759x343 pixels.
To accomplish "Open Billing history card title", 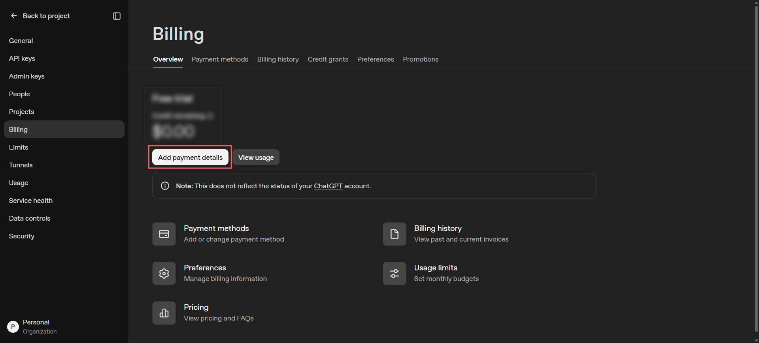I will [438, 229].
